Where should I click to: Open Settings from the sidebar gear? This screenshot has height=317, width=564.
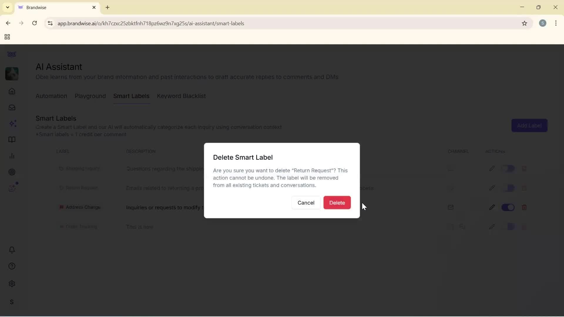pyautogui.click(x=12, y=284)
